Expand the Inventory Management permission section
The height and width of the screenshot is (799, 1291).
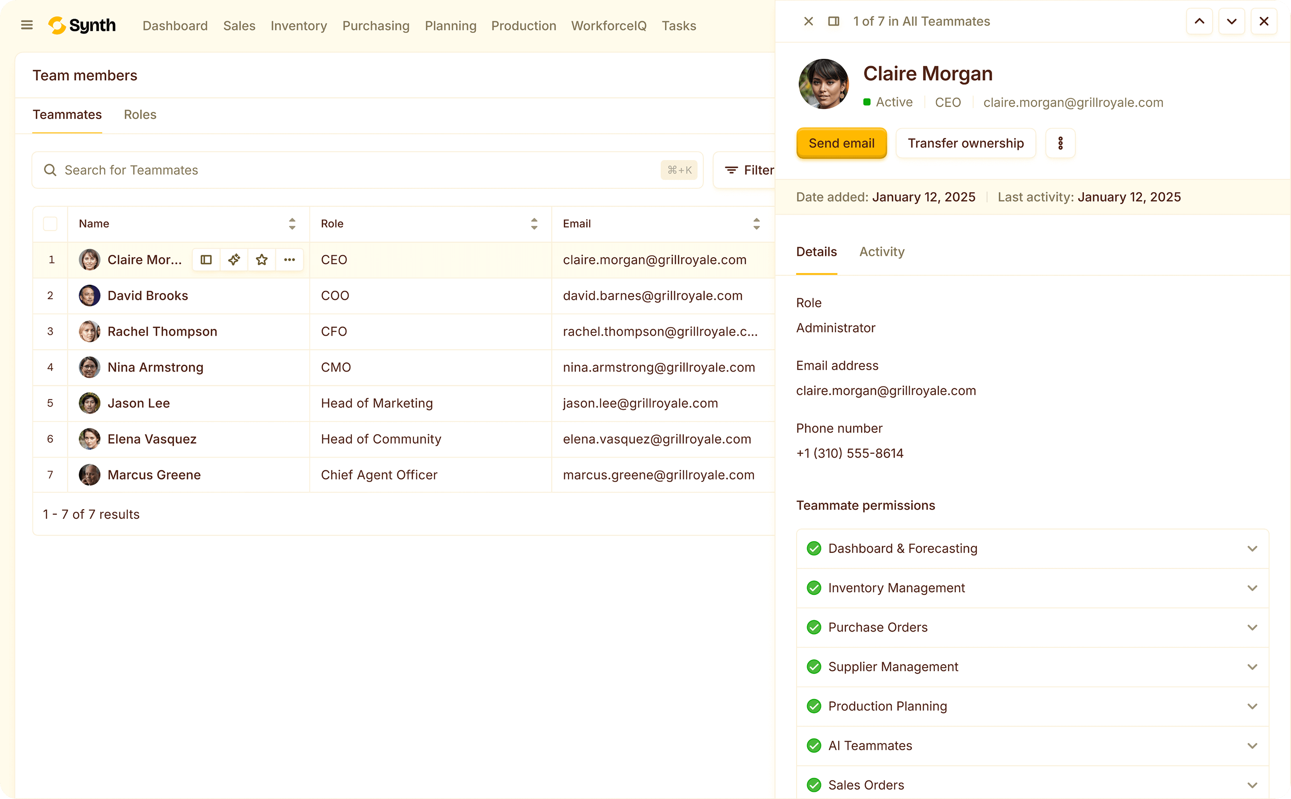click(x=1252, y=588)
